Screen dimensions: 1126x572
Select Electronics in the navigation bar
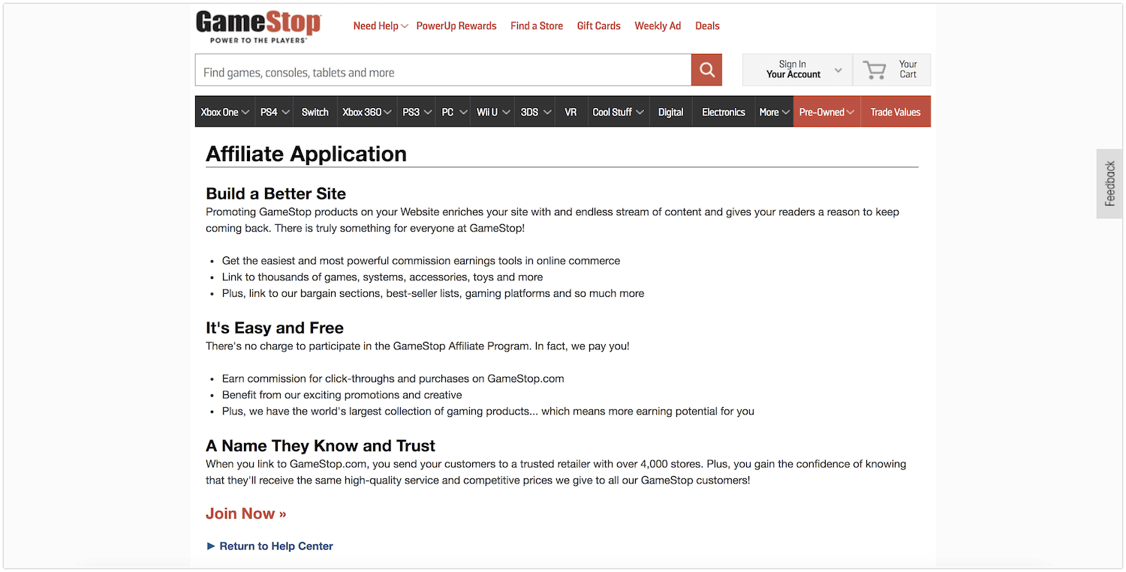(723, 112)
